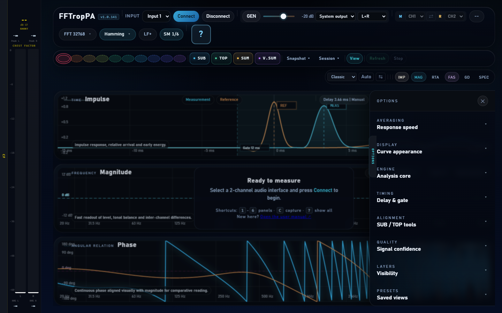Open the Snapshot menu
Image resolution: width=502 pixels, height=313 pixels.
(298, 58)
